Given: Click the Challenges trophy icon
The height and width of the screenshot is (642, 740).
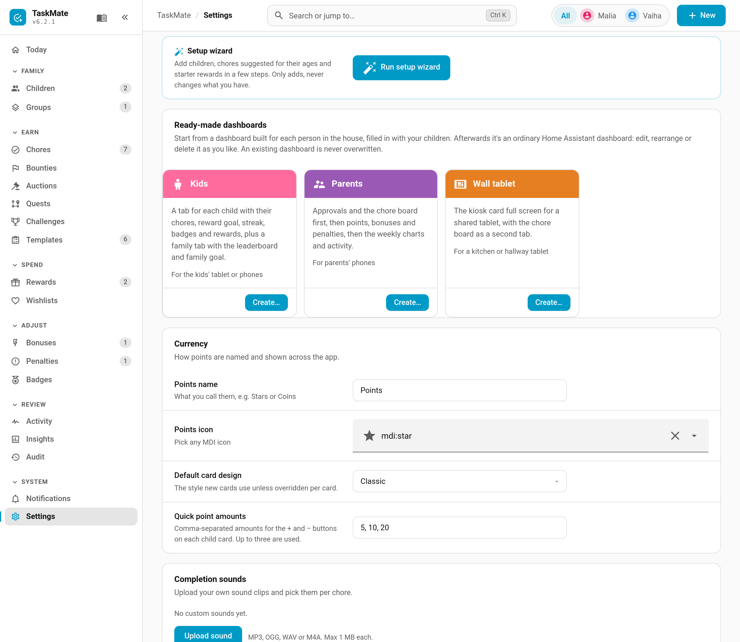Looking at the screenshot, I should pyautogui.click(x=15, y=222).
